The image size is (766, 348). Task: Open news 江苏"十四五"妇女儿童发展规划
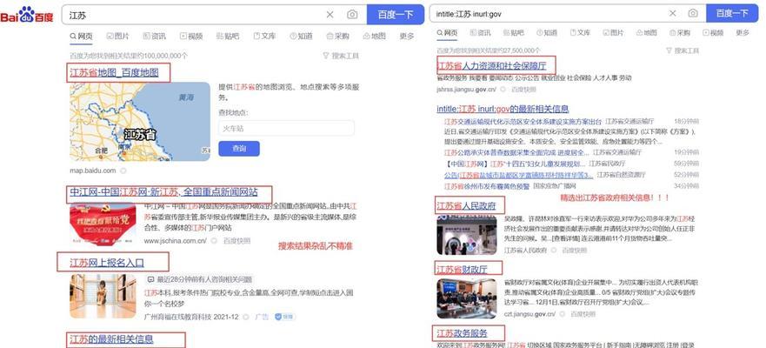point(515,164)
